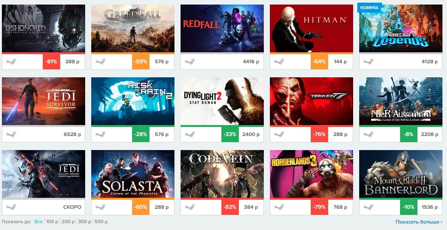Viewport: 447px width, 230px height.
Task: Click the -81% discount badge on Dishonored
Action: tap(51, 62)
